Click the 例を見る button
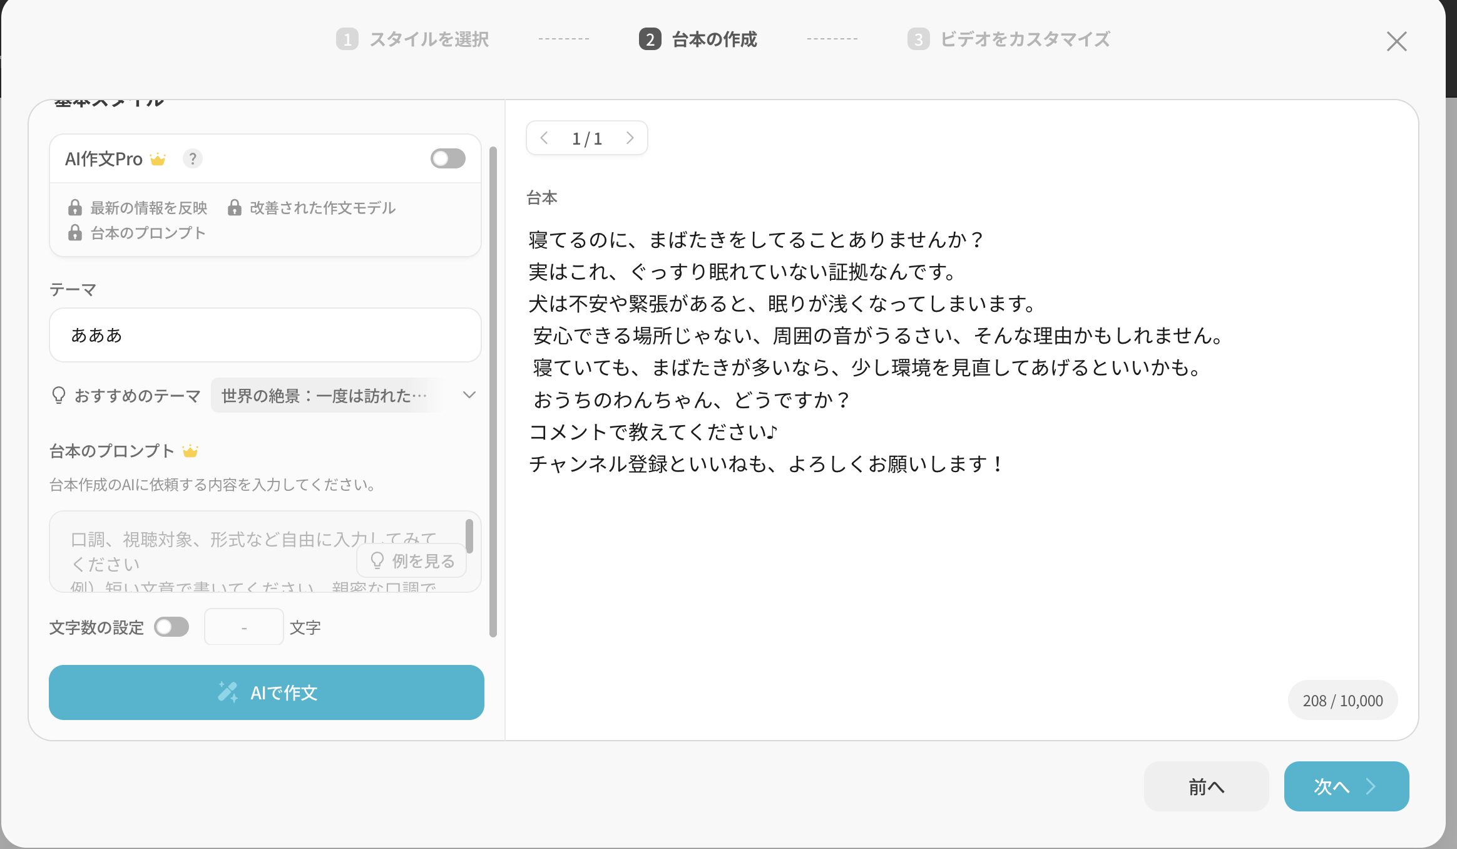The height and width of the screenshot is (849, 1457). click(412, 560)
